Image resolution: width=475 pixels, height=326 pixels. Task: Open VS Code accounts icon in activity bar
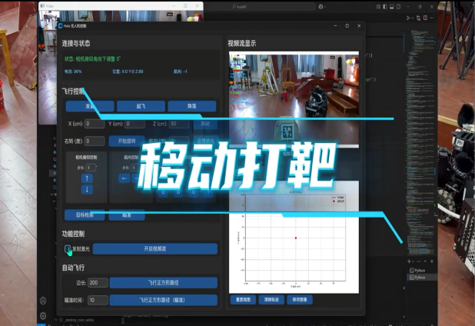[x=43, y=301]
